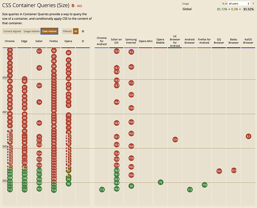Image resolution: width=257 pixels, height=208 pixels.
Task: Click the Opera Mobile column header
Action: [x=160, y=41]
